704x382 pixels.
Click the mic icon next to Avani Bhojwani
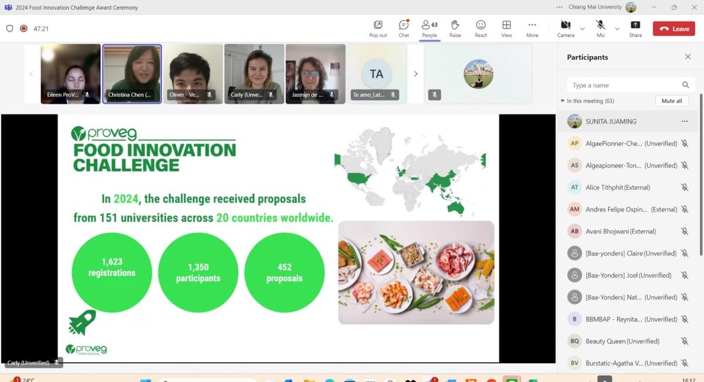[x=684, y=231]
